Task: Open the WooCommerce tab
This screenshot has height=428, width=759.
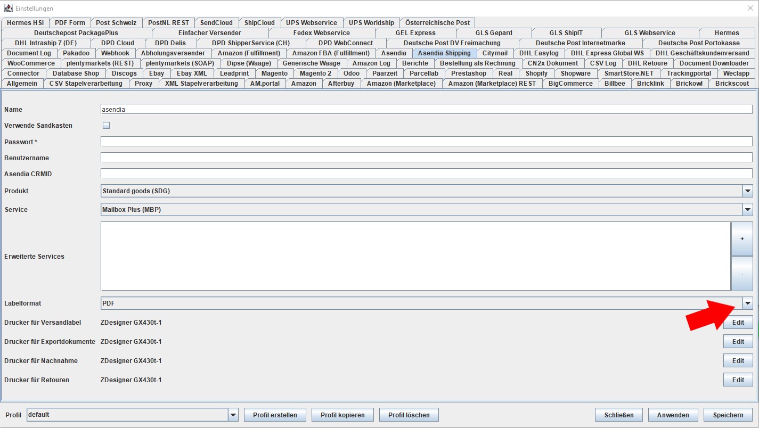Action: [x=31, y=63]
